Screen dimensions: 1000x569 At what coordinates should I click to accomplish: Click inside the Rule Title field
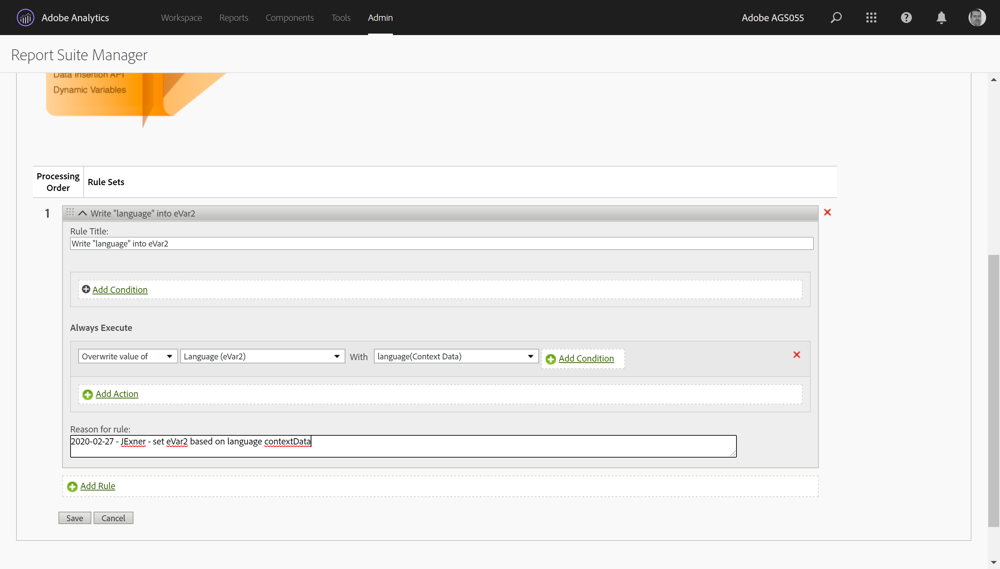(441, 244)
